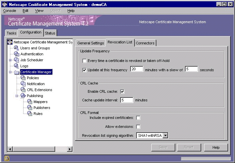Click the Authentication tree icon

click(16, 54)
